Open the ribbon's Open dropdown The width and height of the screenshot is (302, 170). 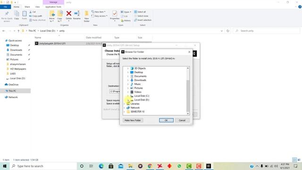click(x=126, y=12)
